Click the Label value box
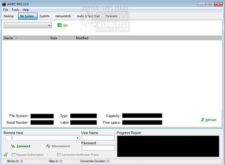The height and width of the screenshot is (165, 225). (x=83, y=122)
